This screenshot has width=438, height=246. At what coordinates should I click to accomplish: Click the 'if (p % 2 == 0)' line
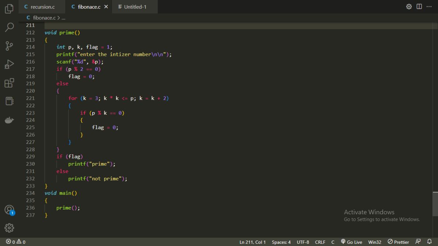coord(78,69)
